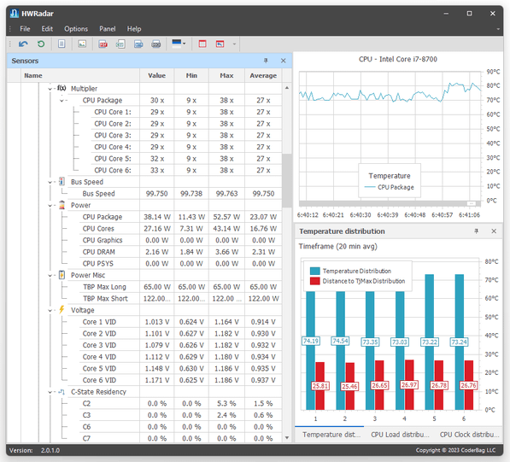Click the CPU Package legend entry in chart

point(390,187)
